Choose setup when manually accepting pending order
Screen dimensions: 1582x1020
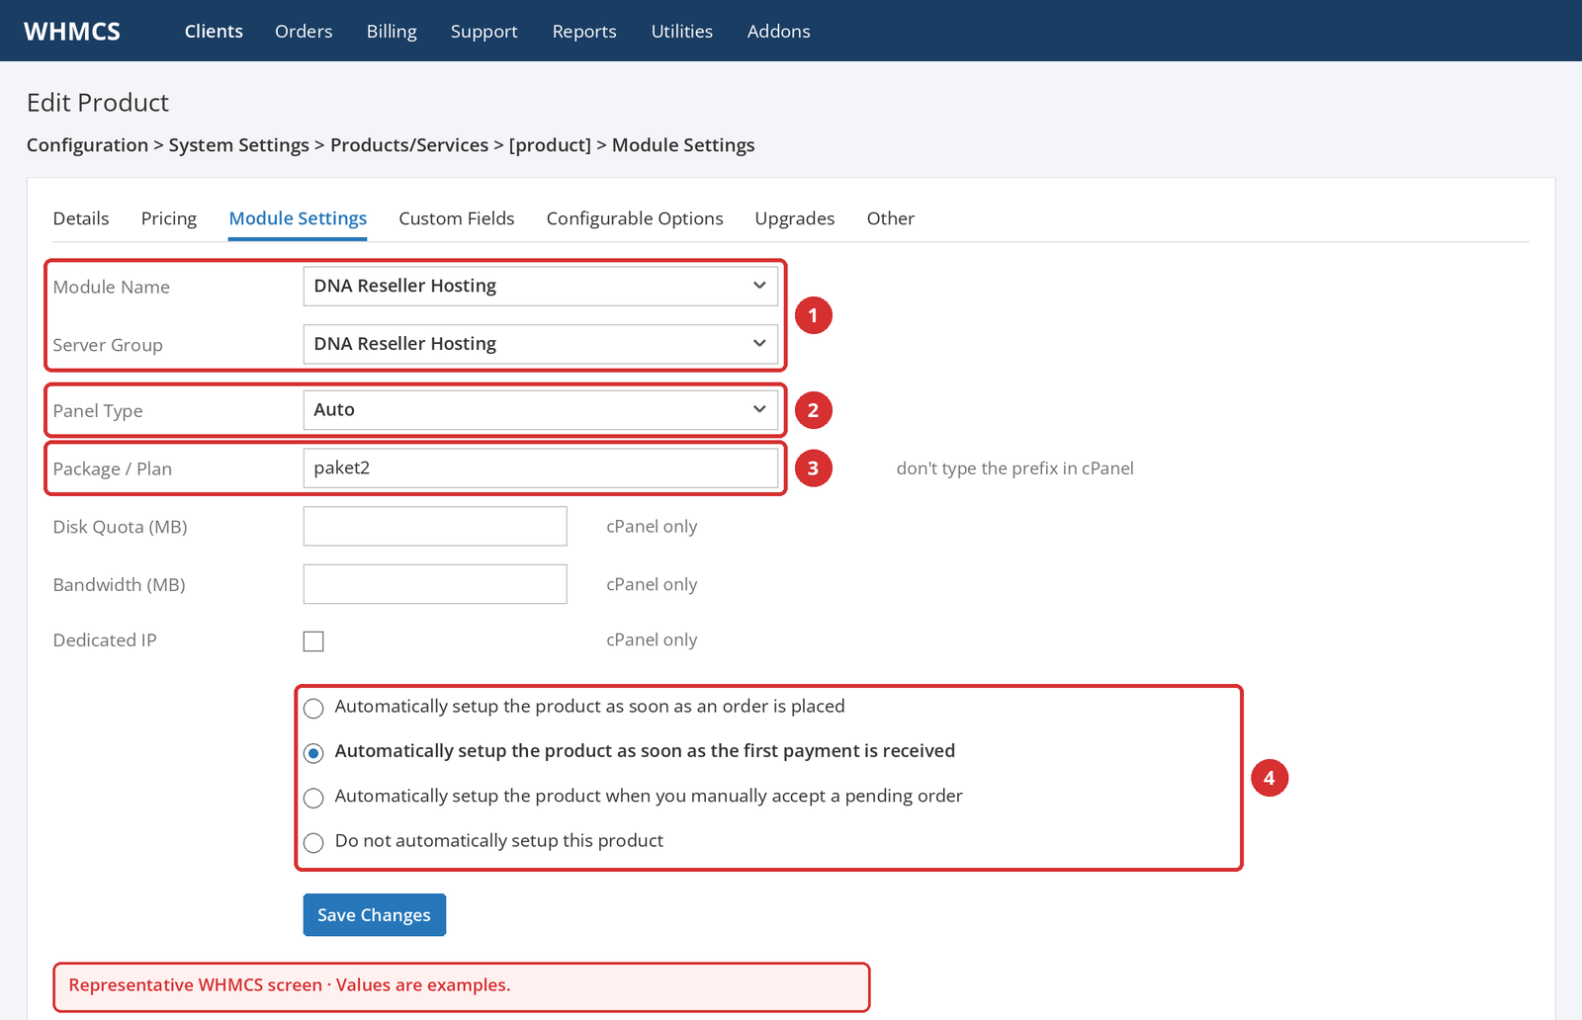pos(313,798)
